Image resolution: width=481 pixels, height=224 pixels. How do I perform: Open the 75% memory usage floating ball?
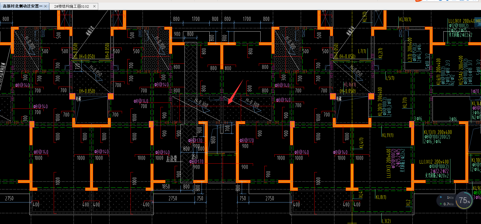[x=464, y=200]
